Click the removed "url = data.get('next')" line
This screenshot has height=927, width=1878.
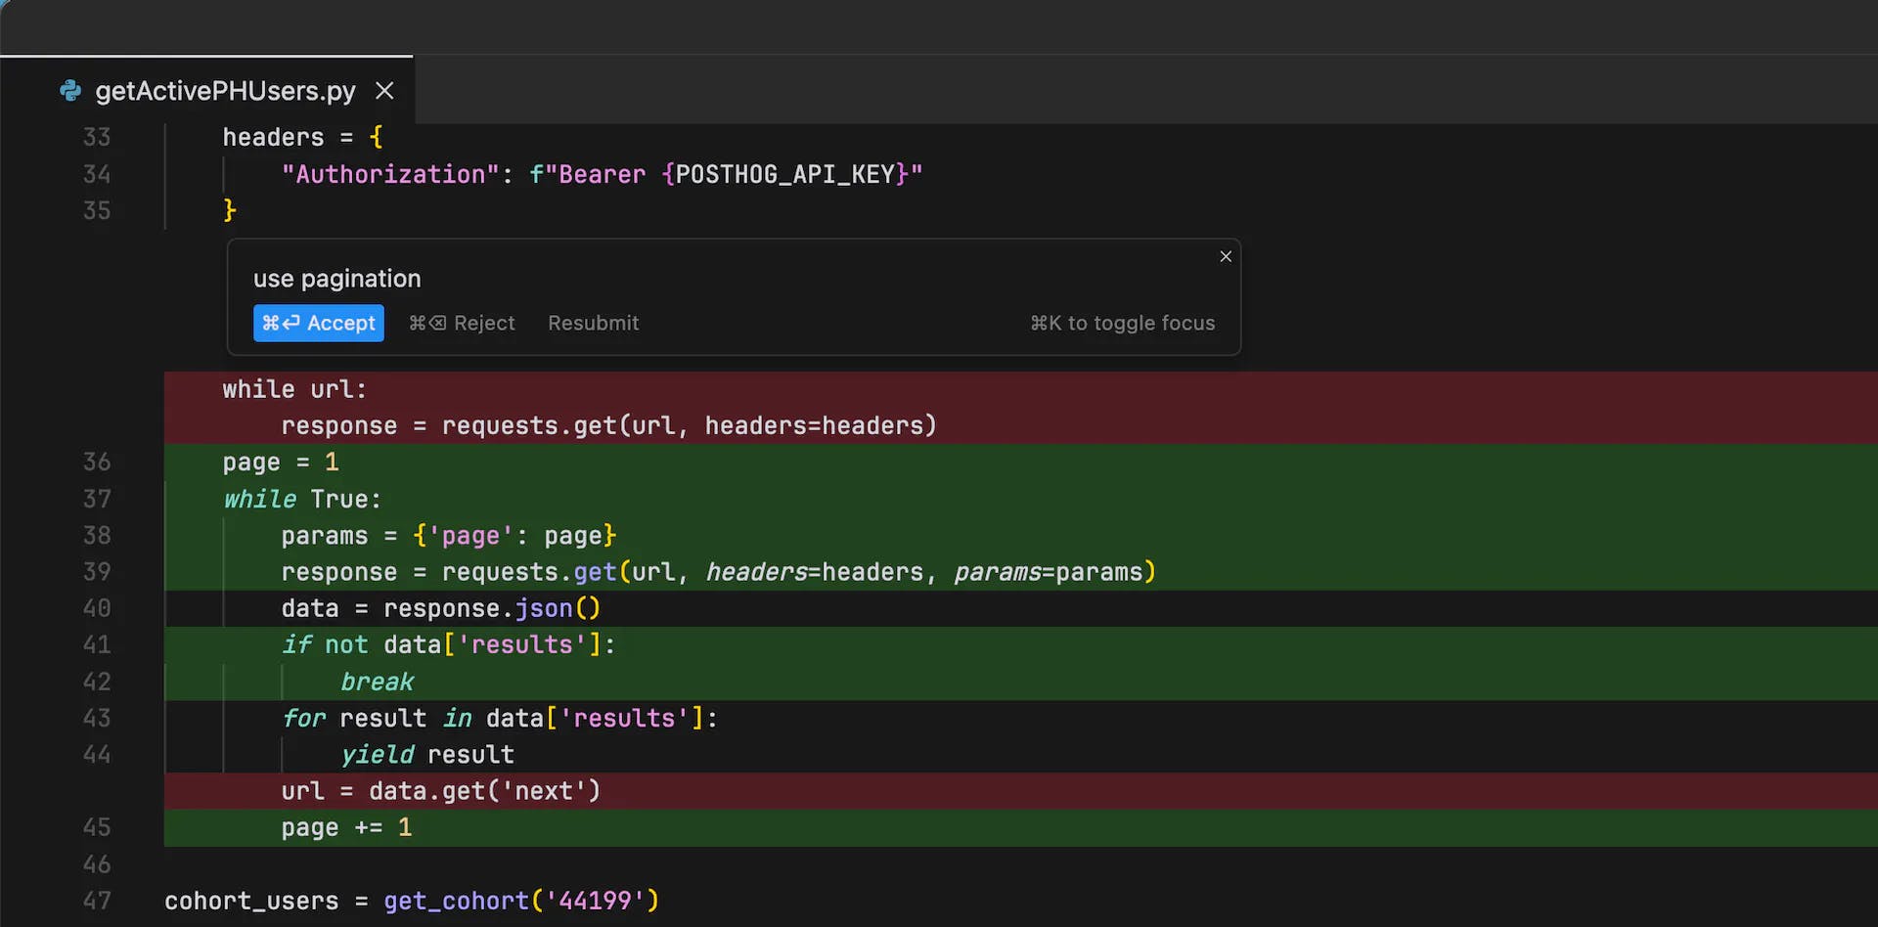coord(440,791)
